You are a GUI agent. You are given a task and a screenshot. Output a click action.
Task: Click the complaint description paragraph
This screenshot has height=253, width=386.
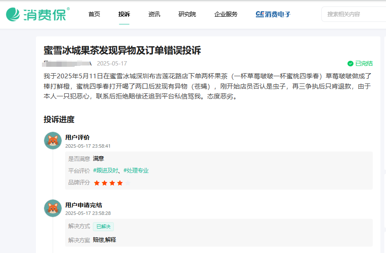point(207,86)
